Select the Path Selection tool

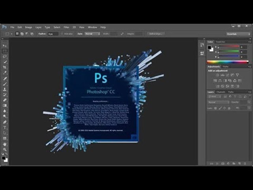pyautogui.click(x=5, y=133)
